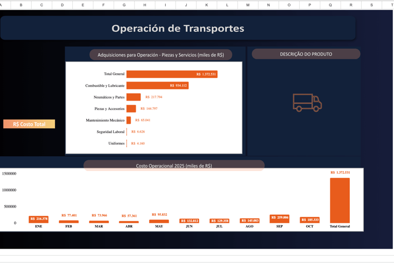Select column C header

[x=42, y=5]
